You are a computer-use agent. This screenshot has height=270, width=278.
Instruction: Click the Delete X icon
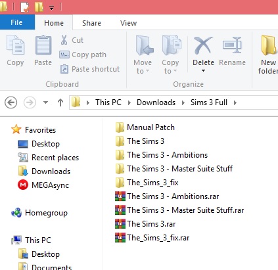[x=203, y=45]
